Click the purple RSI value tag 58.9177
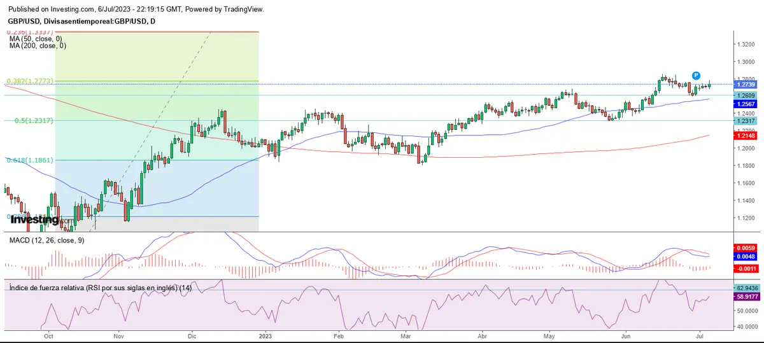 pyautogui.click(x=745, y=297)
